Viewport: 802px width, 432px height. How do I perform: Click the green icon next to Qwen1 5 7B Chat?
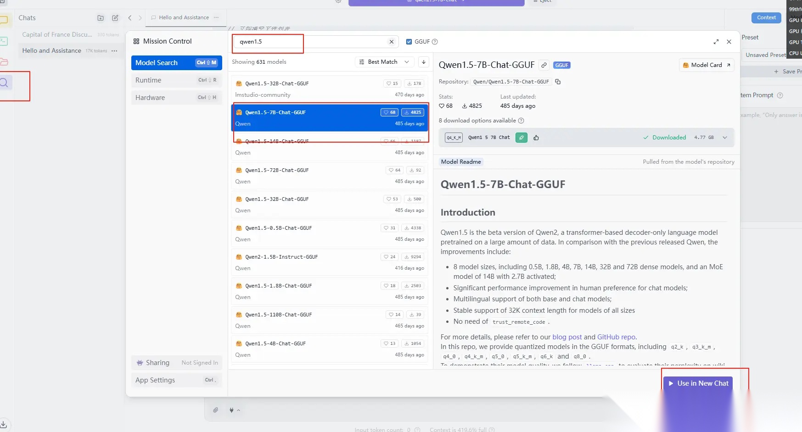(522, 138)
